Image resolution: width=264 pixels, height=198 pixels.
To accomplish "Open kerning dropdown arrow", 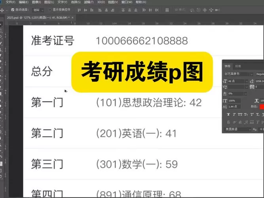I will (x=247, y=87).
